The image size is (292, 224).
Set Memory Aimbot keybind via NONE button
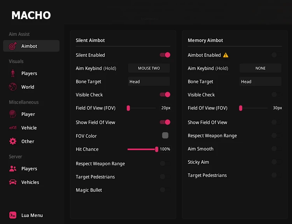pos(261,68)
